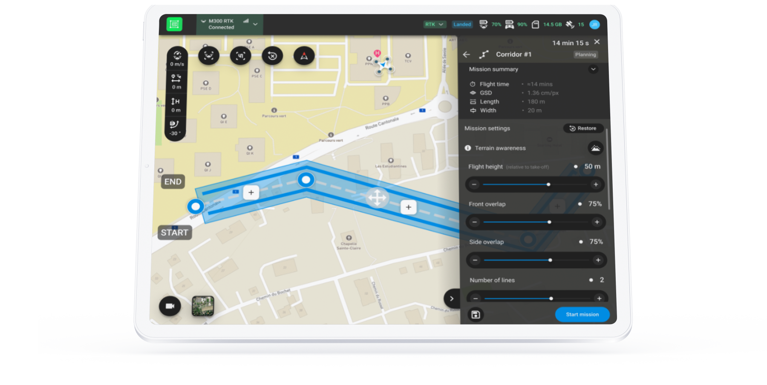Open the camera view button
The height and width of the screenshot is (385, 767).
[170, 306]
